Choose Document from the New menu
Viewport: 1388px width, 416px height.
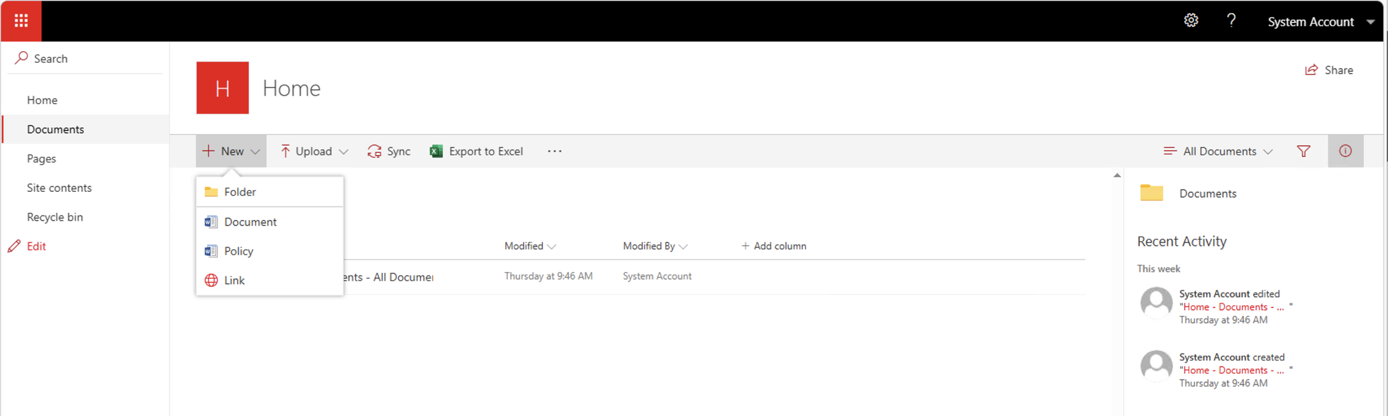(270, 222)
